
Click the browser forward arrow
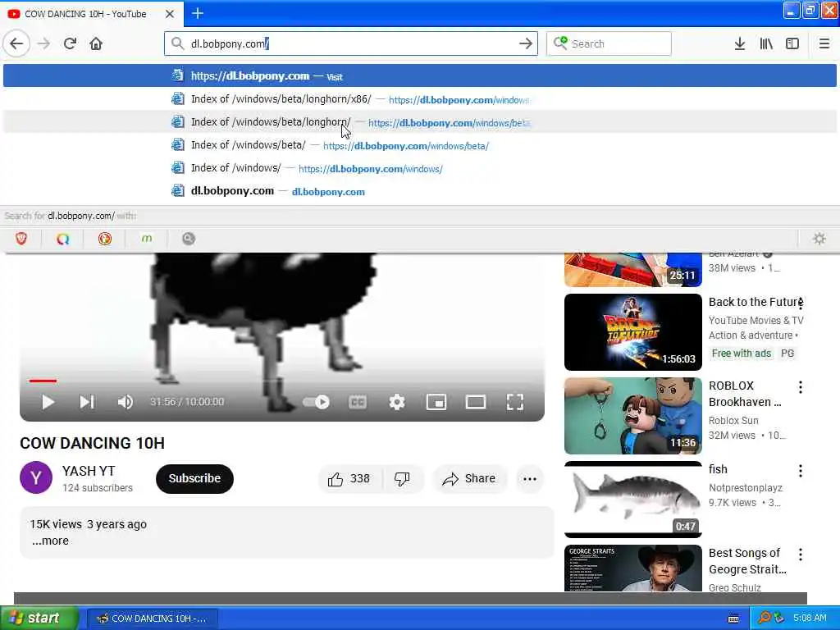point(44,43)
